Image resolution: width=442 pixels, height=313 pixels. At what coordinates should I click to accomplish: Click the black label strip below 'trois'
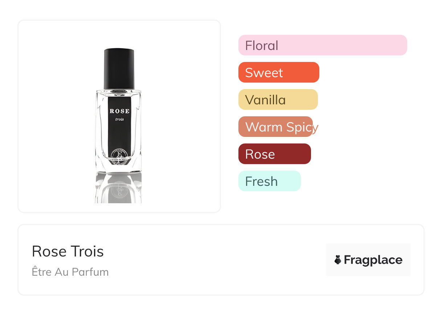click(x=119, y=136)
